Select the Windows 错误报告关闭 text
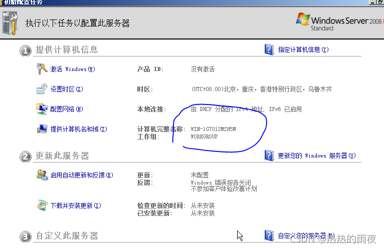The image size is (384, 248). (221, 182)
